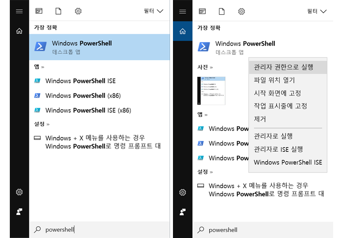Click magnifier icon in left search box
Image resolution: width=343 pixels, height=238 pixels.
click(x=38, y=229)
